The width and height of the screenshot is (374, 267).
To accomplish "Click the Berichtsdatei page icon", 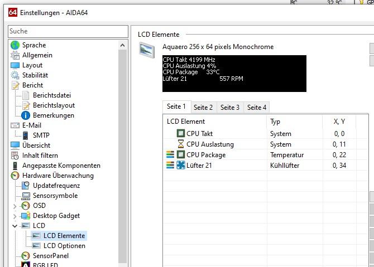I will [x=26, y=95].
